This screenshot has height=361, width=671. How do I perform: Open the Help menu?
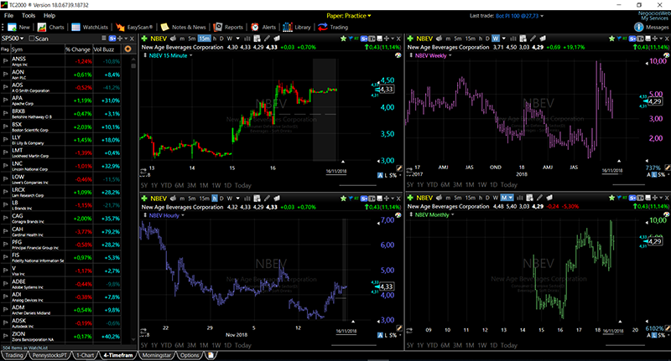49,16
